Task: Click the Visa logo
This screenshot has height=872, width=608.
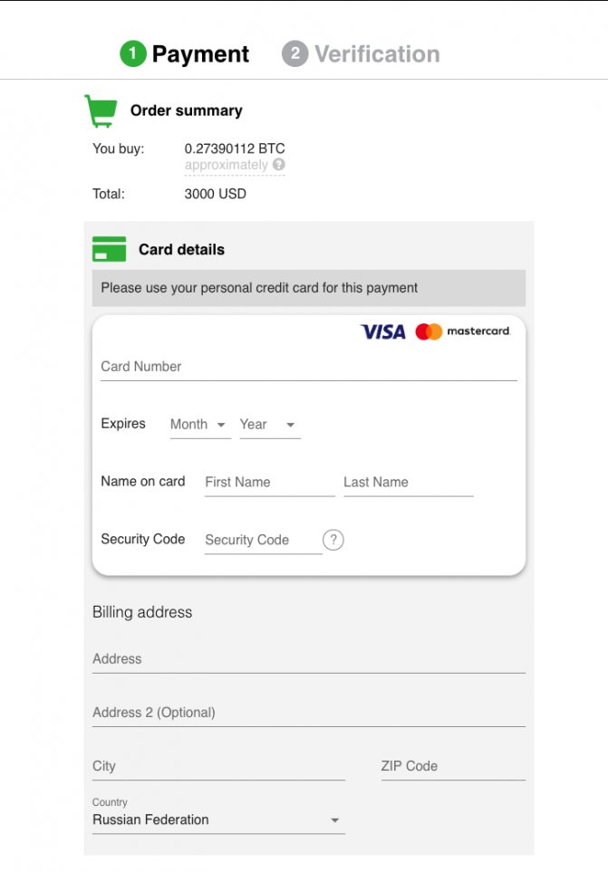Action: (x=382, y=331)
